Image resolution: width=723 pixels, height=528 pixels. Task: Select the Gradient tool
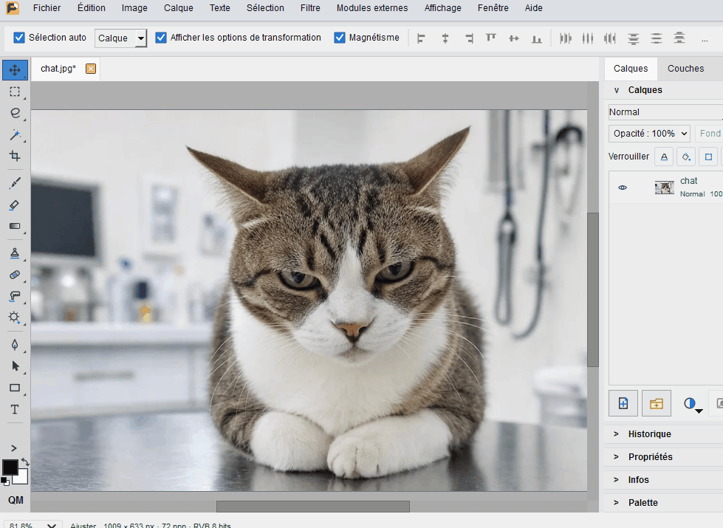[x=15, y=226]
